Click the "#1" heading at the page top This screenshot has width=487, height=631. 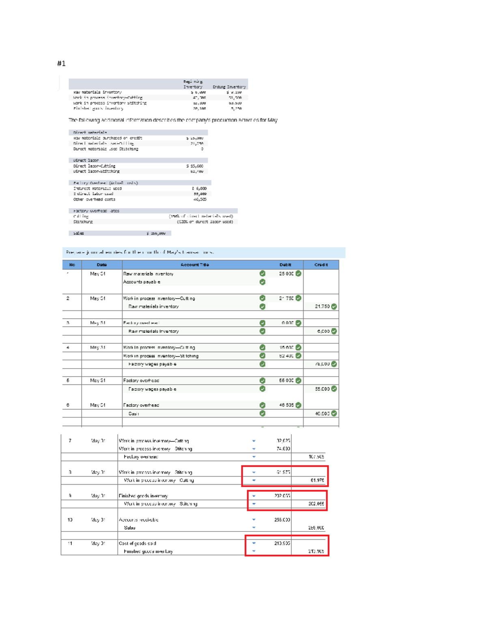(x=61, y=63)
